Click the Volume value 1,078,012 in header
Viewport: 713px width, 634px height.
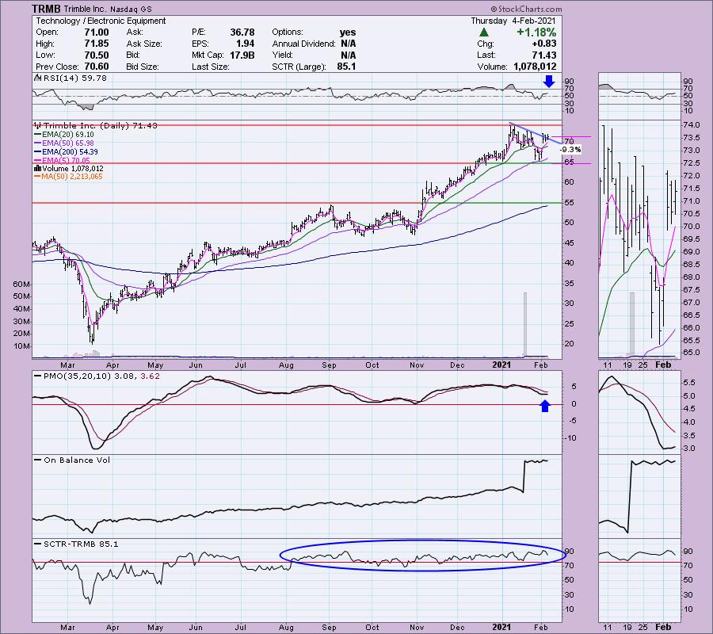(x=535, y=67)
